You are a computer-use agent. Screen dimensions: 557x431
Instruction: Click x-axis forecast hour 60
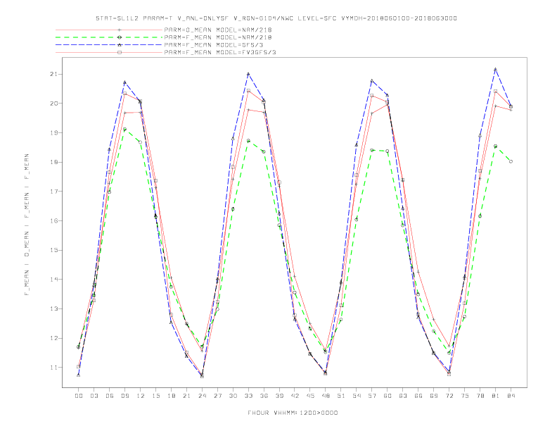click(388, 396)
